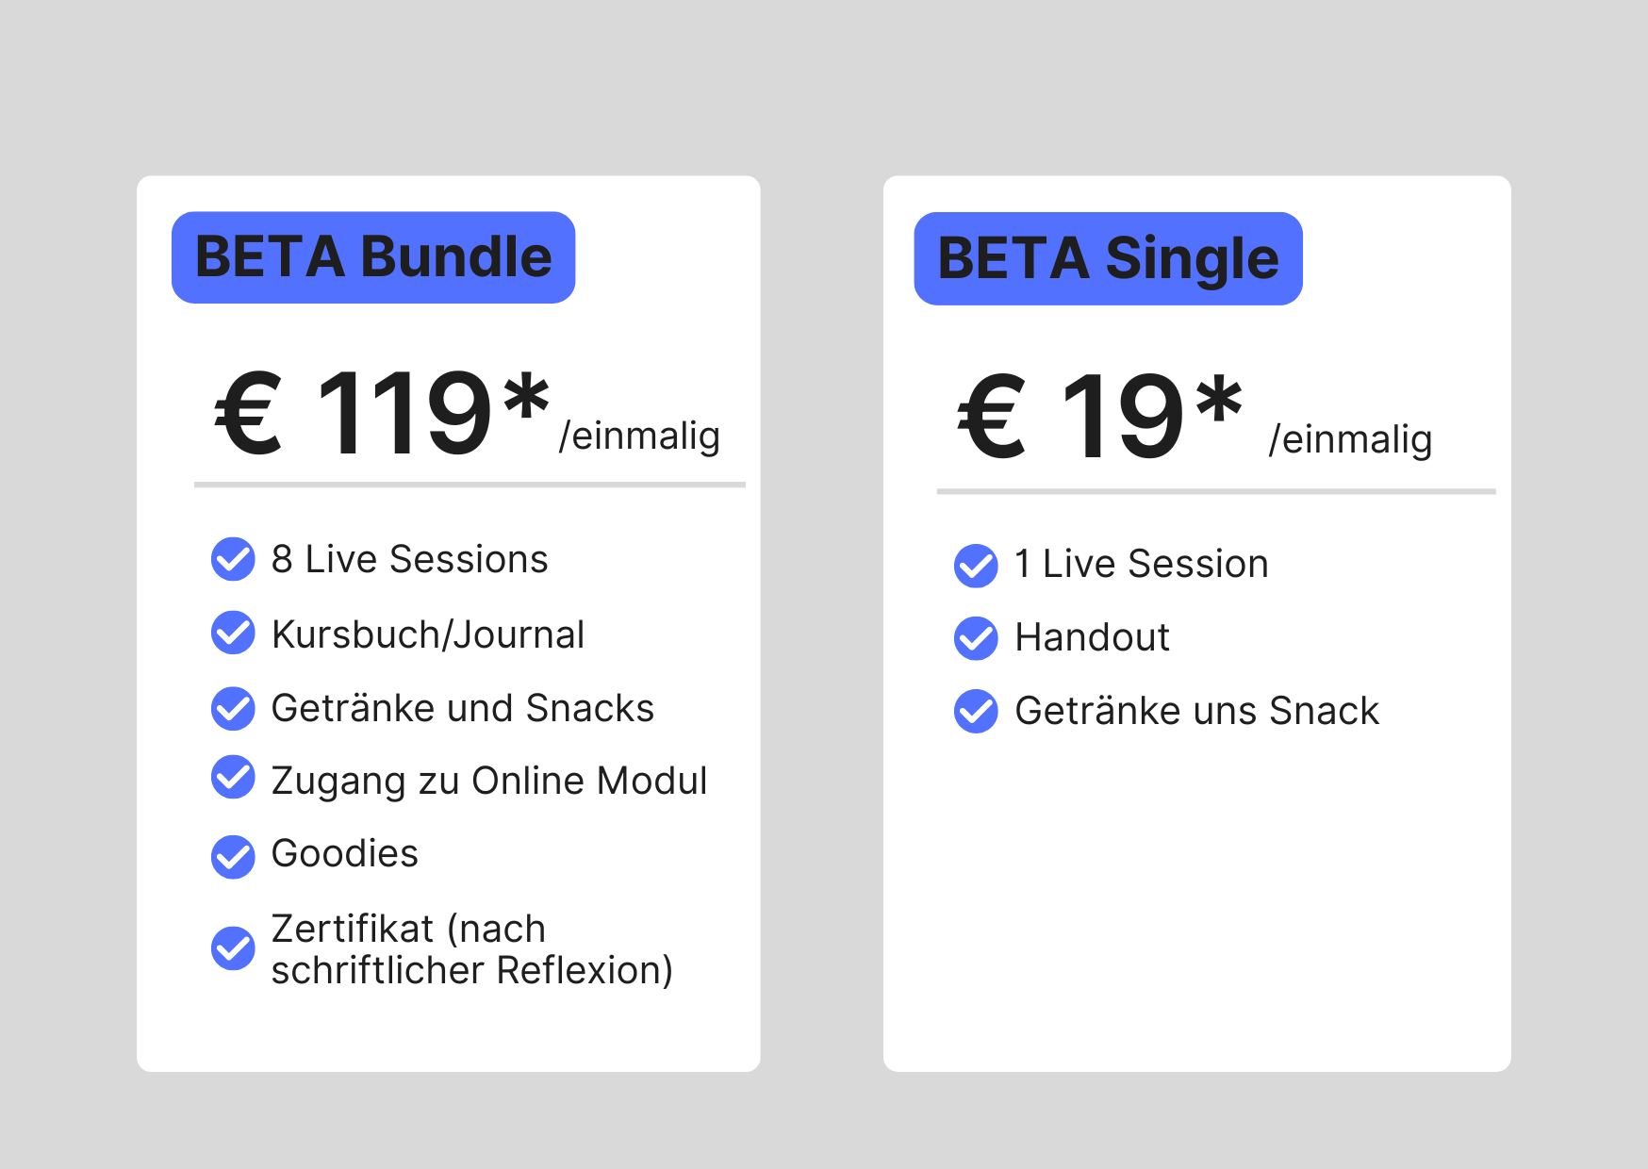Click the € 19* single price
The height and width of the screenshot is (1169, 1648).
(1100, 416)
